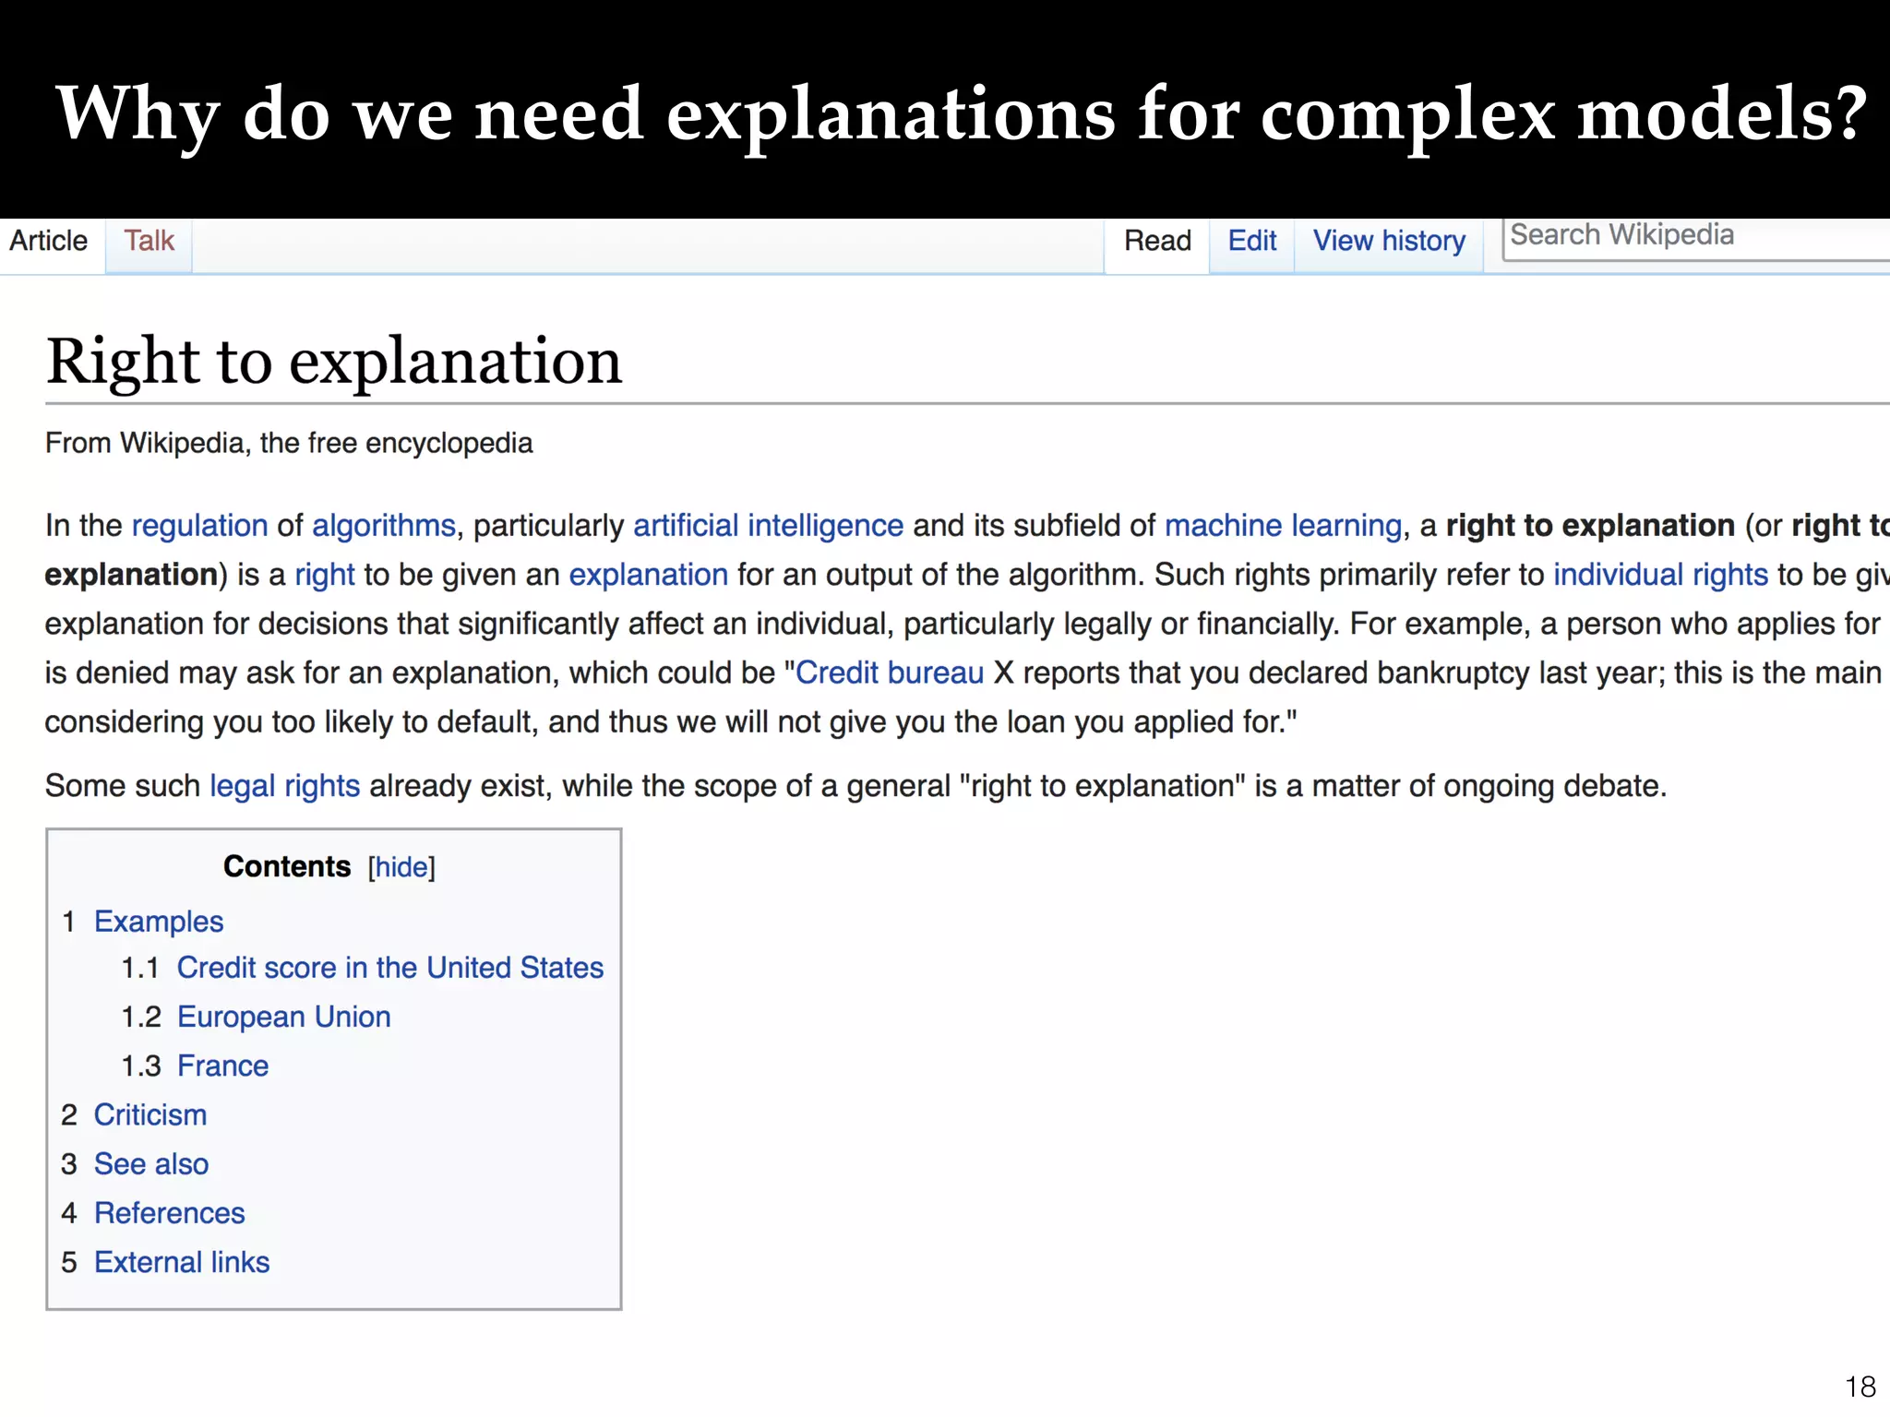
Task: Open the 'machine learning' link
Action: click(1284, 525)
